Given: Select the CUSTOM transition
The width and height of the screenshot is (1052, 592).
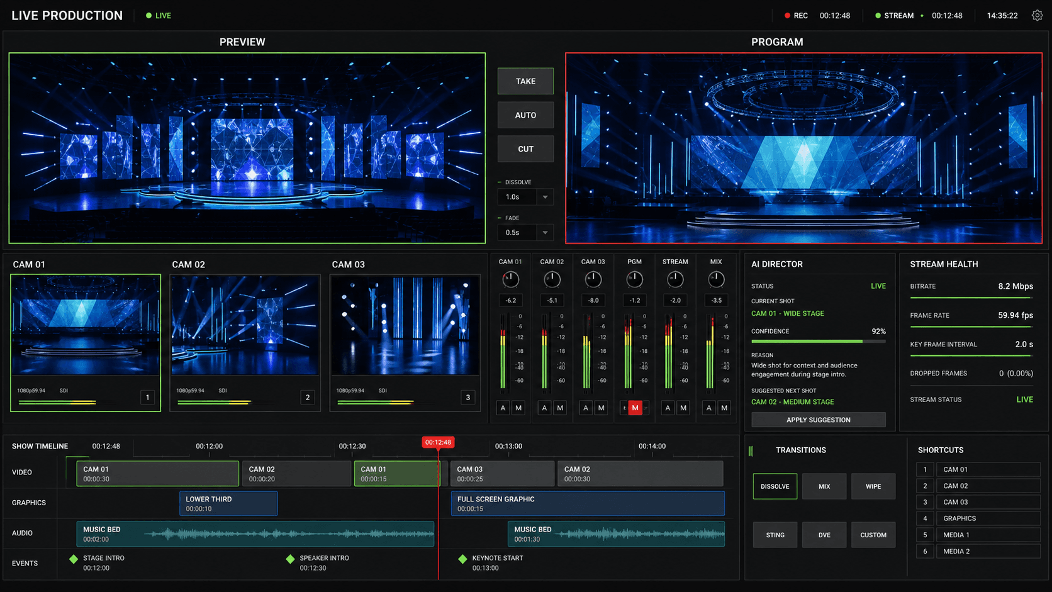Looking at the screenshot, I should (x=873, y=535).
